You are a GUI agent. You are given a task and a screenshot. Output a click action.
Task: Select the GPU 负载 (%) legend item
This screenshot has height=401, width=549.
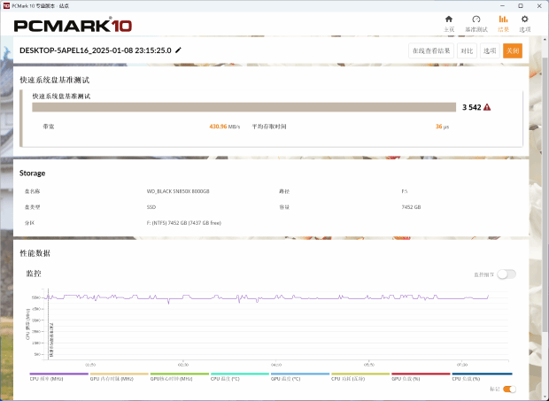421,377
